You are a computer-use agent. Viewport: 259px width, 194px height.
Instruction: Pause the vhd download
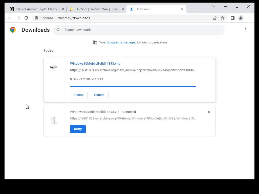pos(79,95)
